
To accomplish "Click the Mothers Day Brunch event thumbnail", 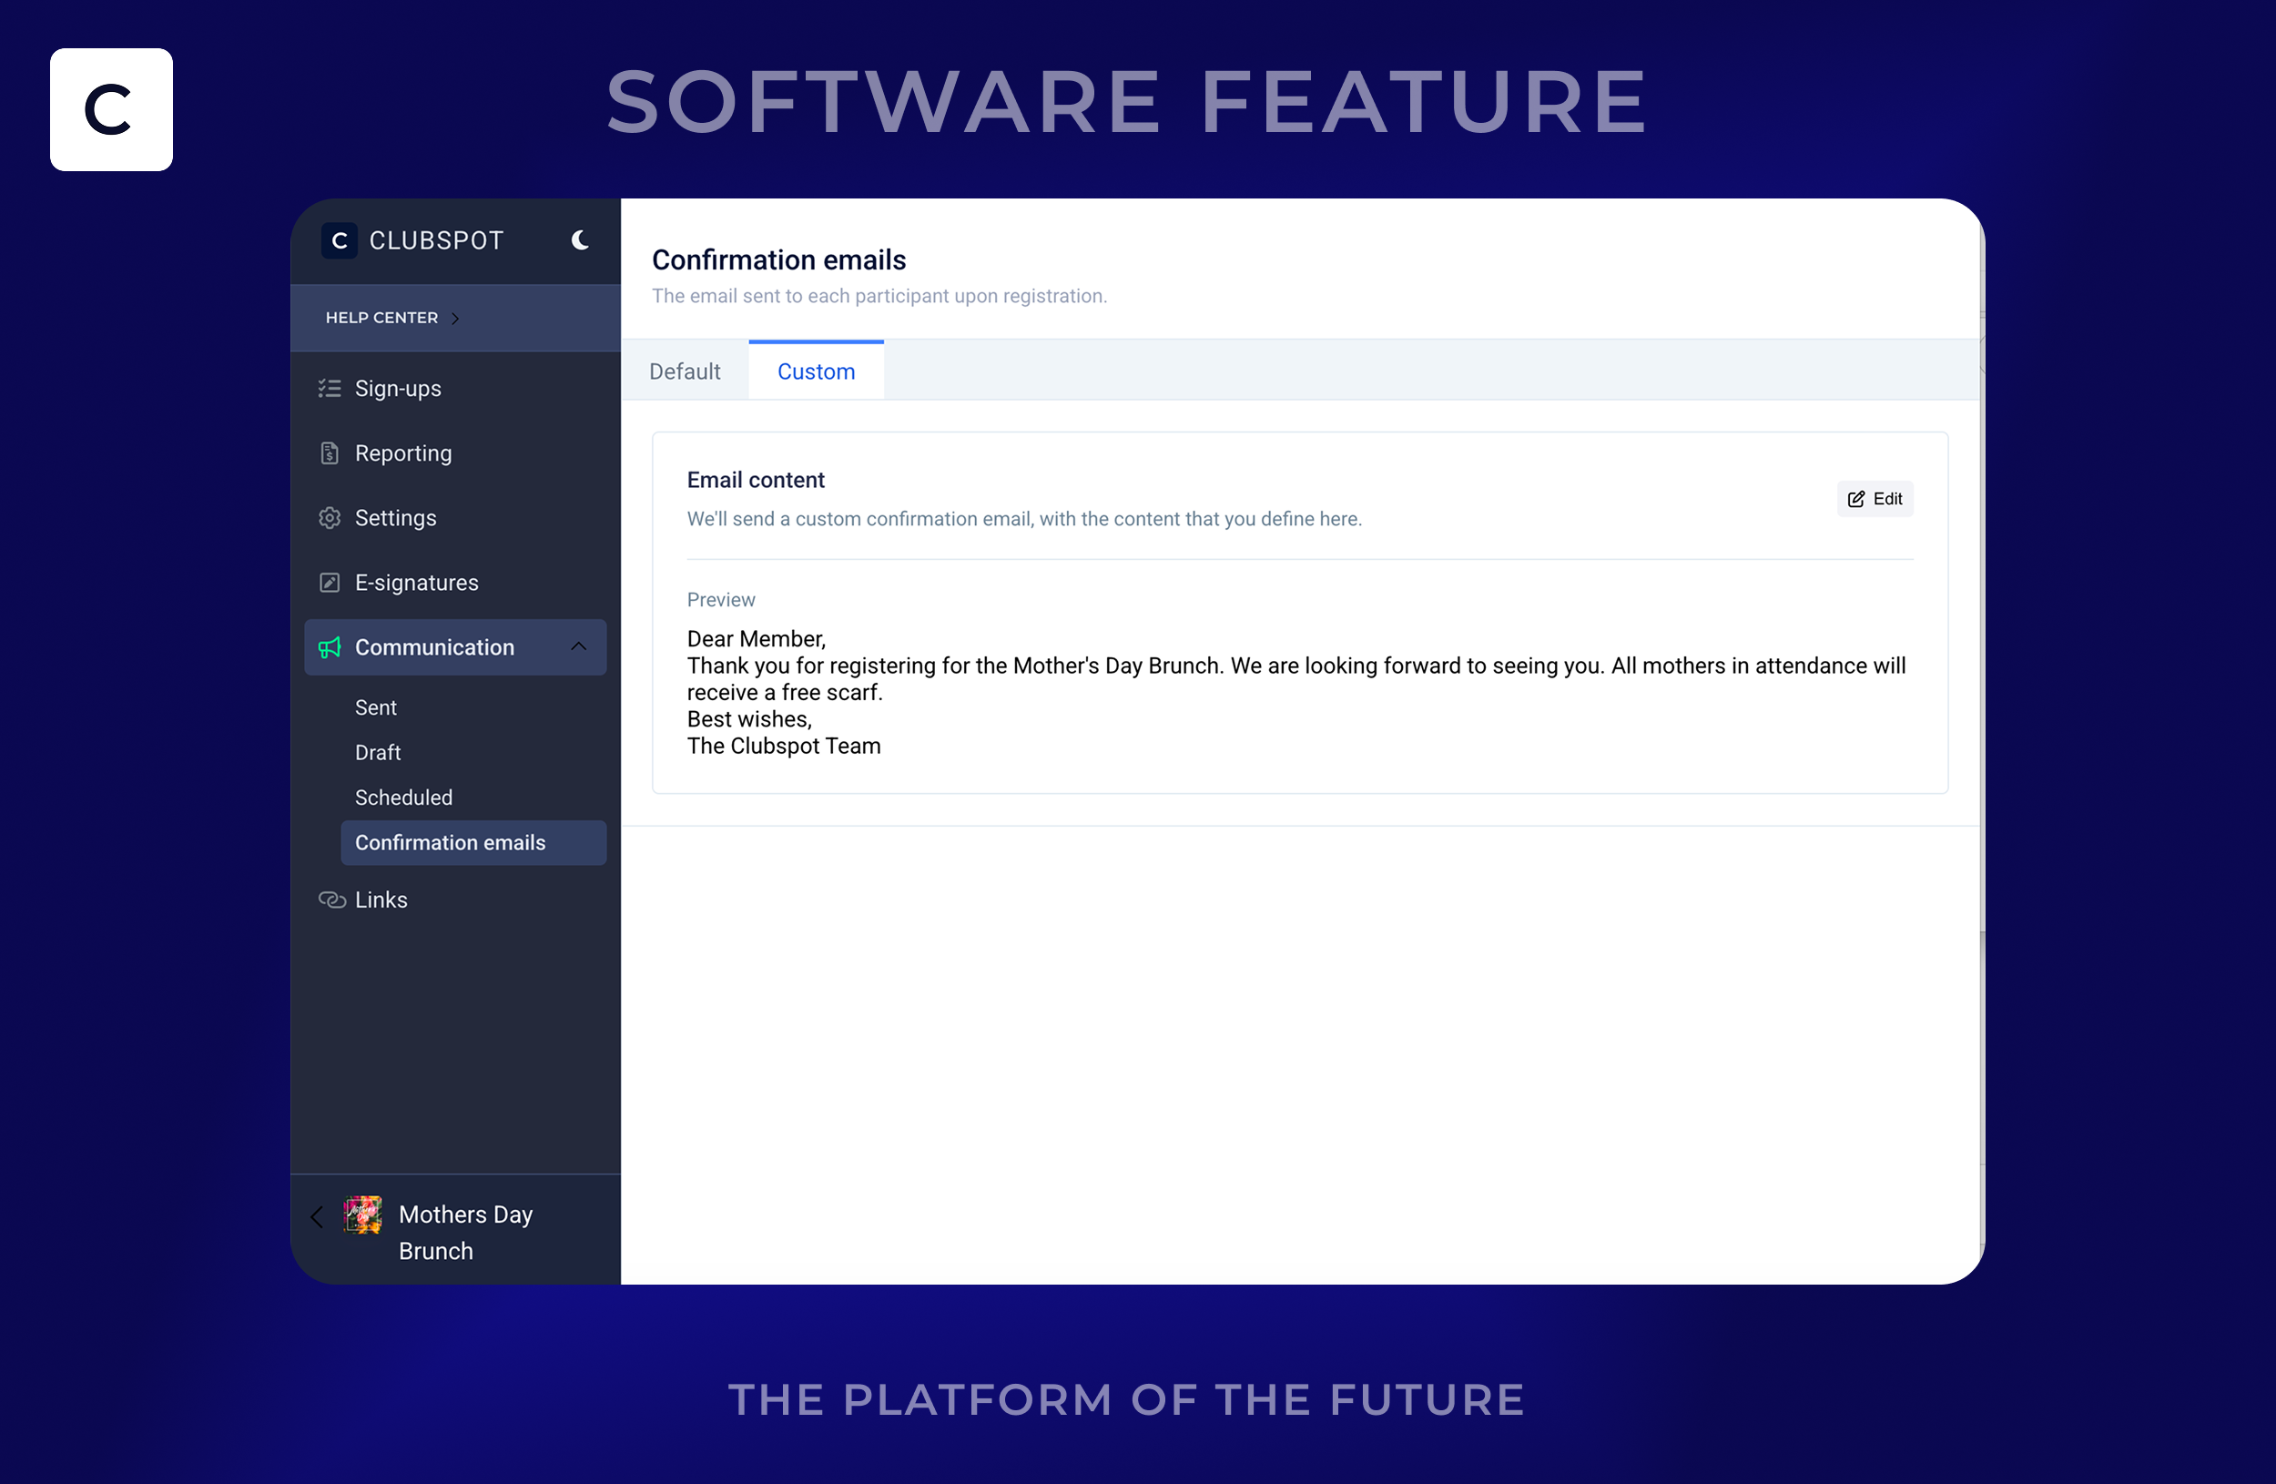I will (363, 1217).
